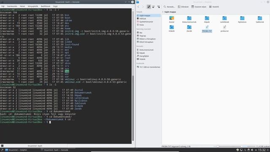Select the Zenék folder icon
This screenshot has height=152, width=270.
[x=189, y=27]
